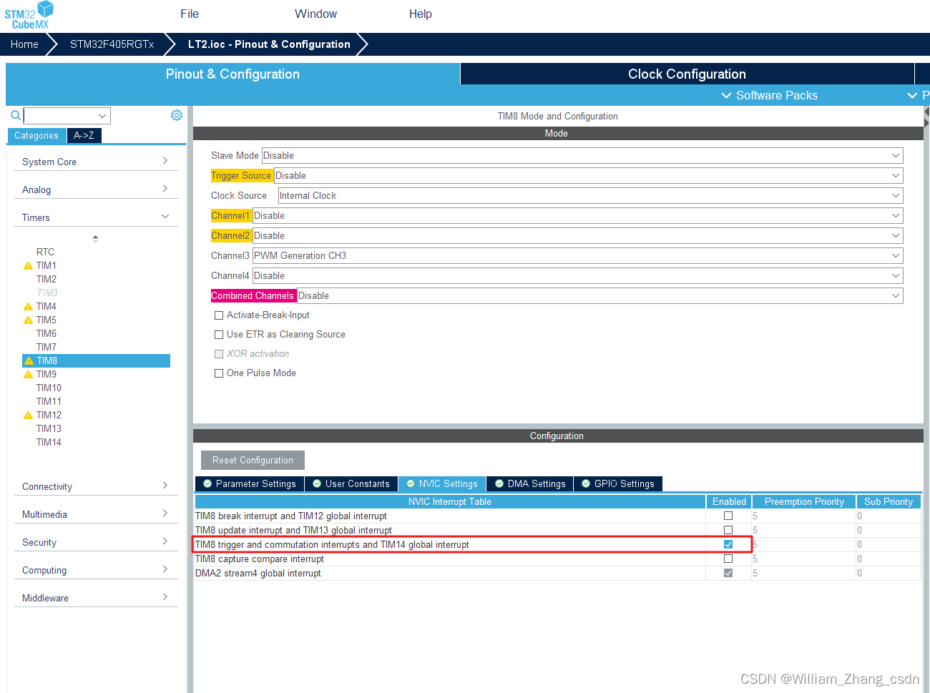
Task: Click the warning icon next to TIM9
Action: coord(29,375)
